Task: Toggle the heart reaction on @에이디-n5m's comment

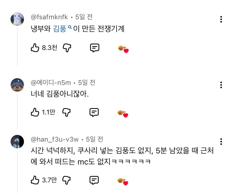Action: [122, 113]
